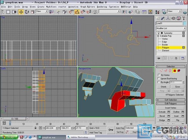Click the Pin Stack icon
Viewport: 188px width, 140px height.
(158, 58)
